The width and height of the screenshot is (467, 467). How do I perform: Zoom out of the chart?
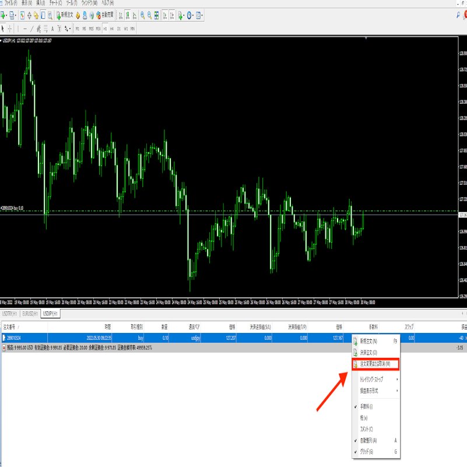tap(149, 15)
